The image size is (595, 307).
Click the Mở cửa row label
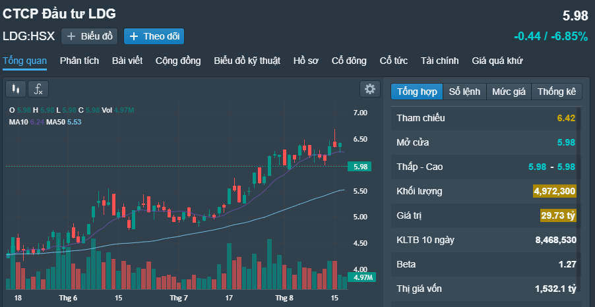413,142
